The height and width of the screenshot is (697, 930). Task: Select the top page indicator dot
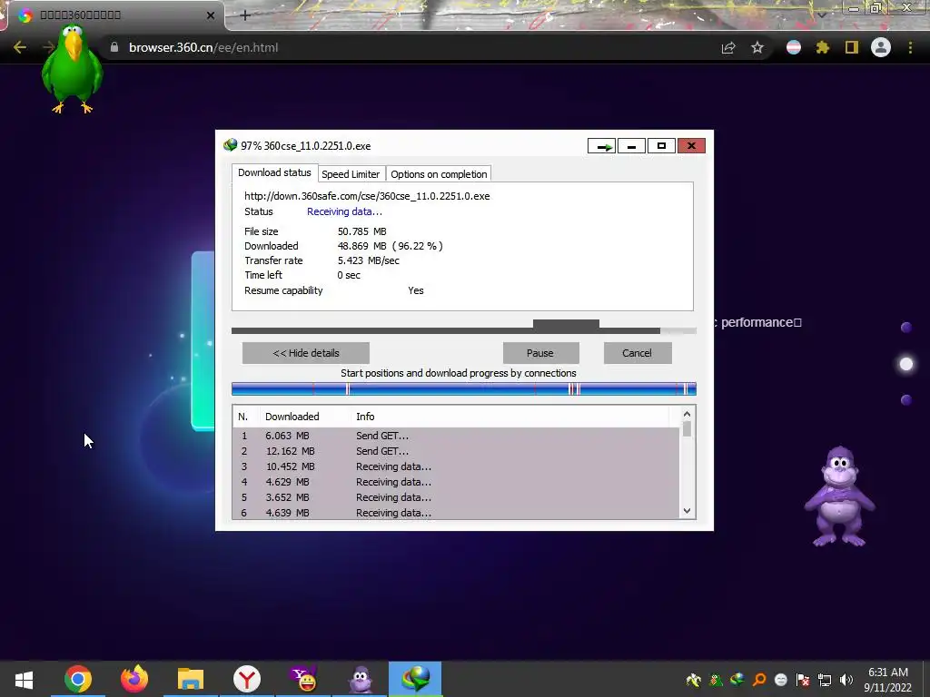coord(905,327)
